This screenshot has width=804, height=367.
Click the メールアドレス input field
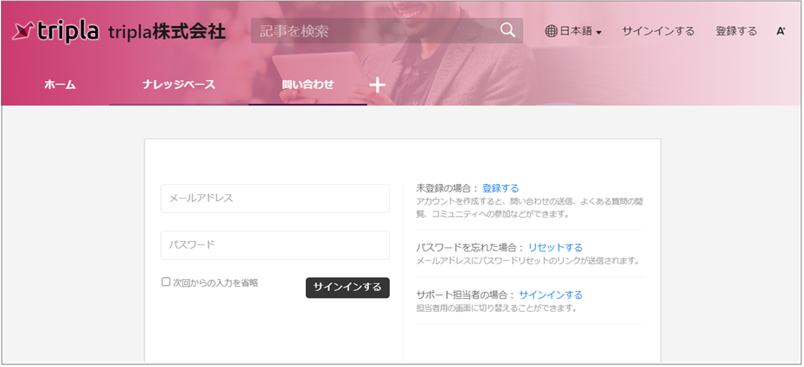click(275, 199)
